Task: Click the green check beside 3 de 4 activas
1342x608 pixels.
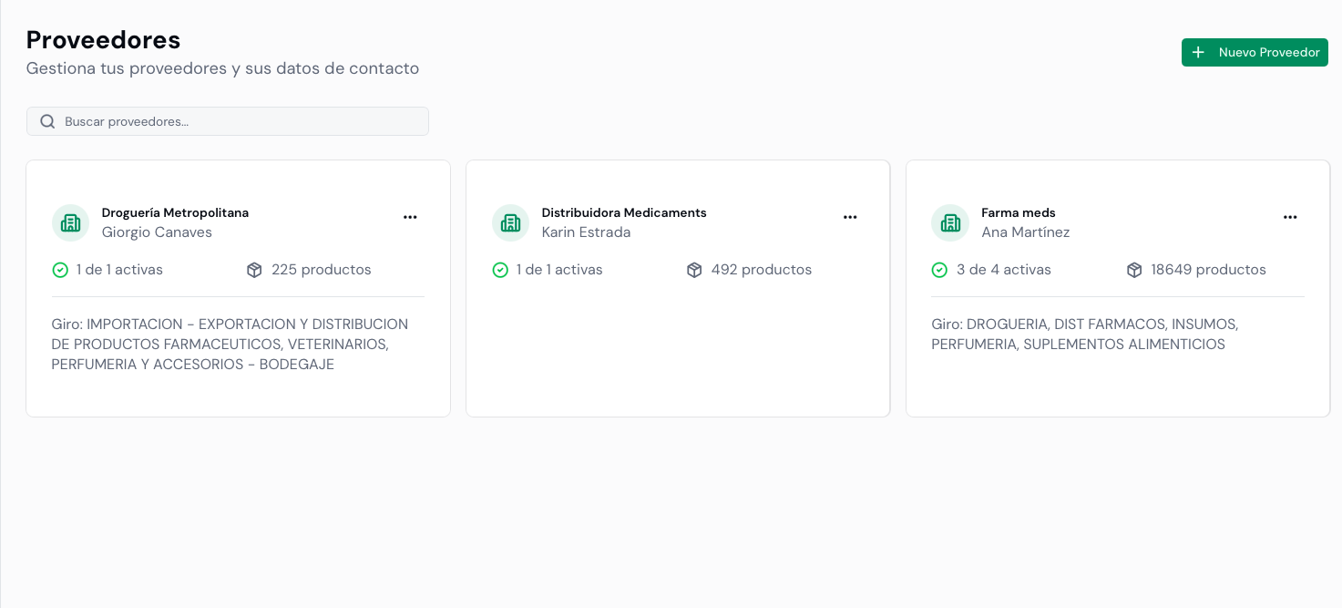Action: [x=939, y=270]
